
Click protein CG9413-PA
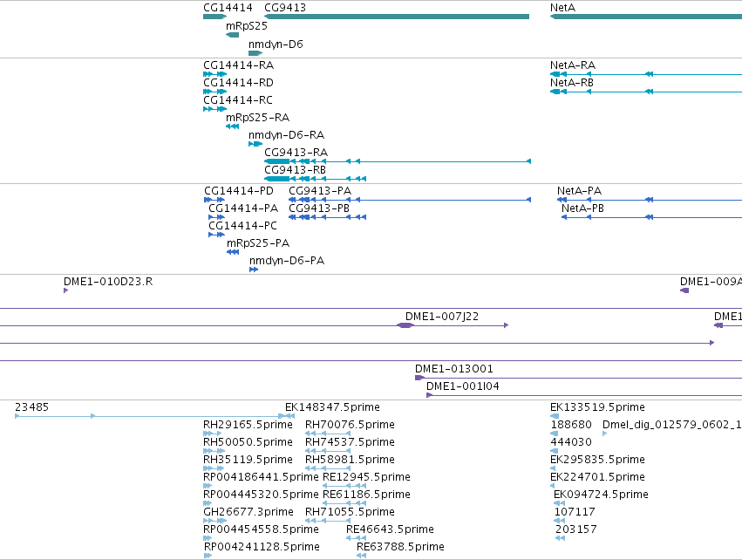pyautogui.click(x=410, y=200)
